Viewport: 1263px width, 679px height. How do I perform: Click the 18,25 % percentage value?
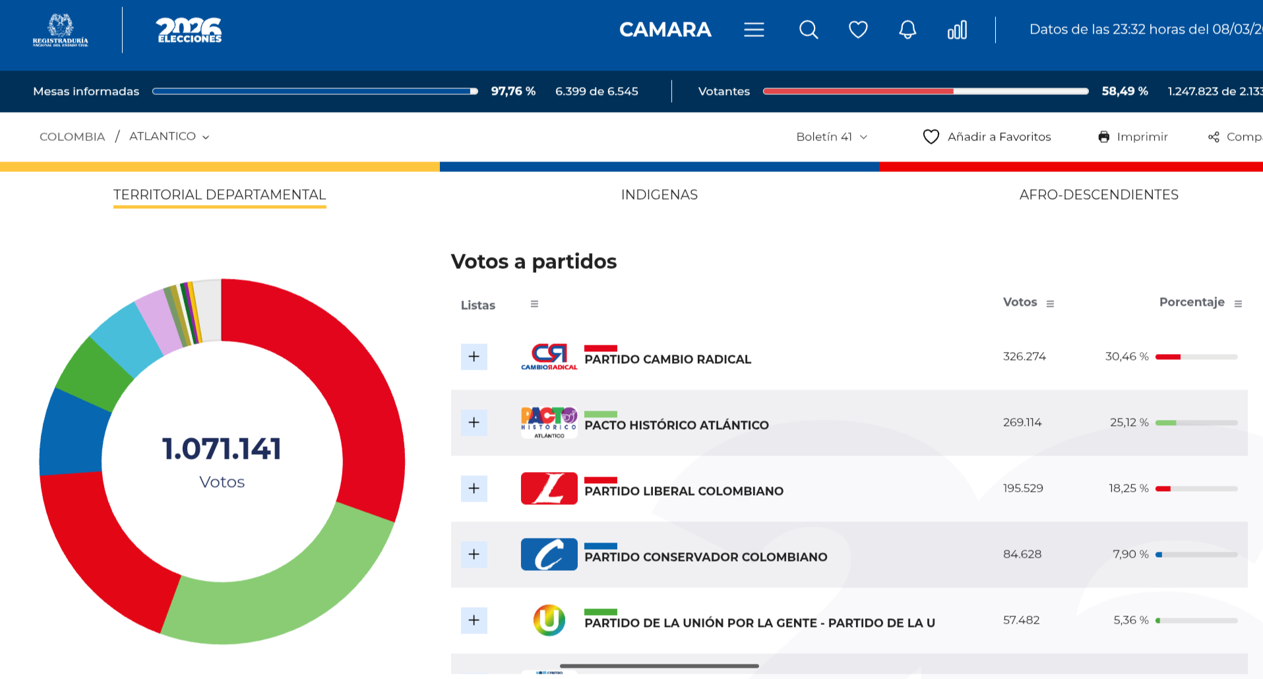click(1128, 488)
